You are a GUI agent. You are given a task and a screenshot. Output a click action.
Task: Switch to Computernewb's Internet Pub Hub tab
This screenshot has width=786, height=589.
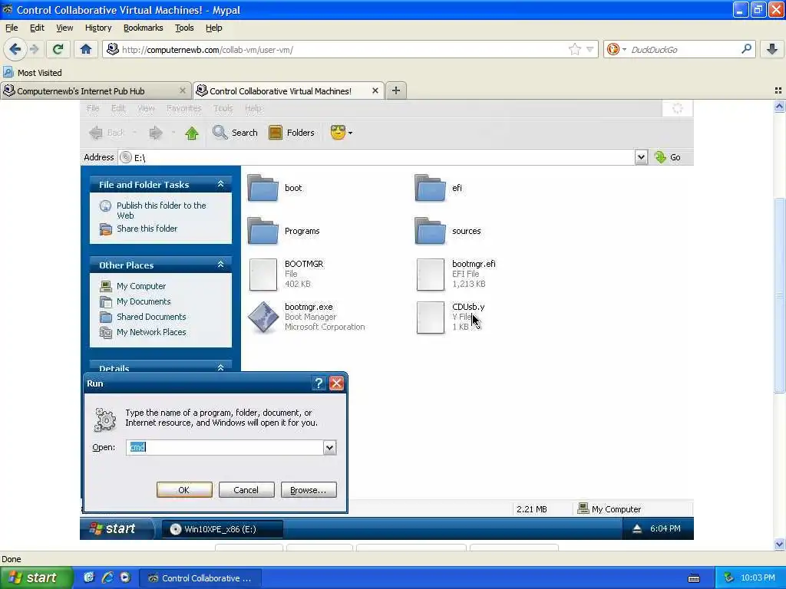coord(95,90)
